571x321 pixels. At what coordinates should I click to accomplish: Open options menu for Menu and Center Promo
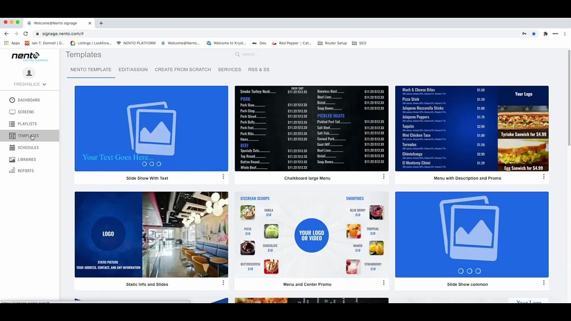384,283
